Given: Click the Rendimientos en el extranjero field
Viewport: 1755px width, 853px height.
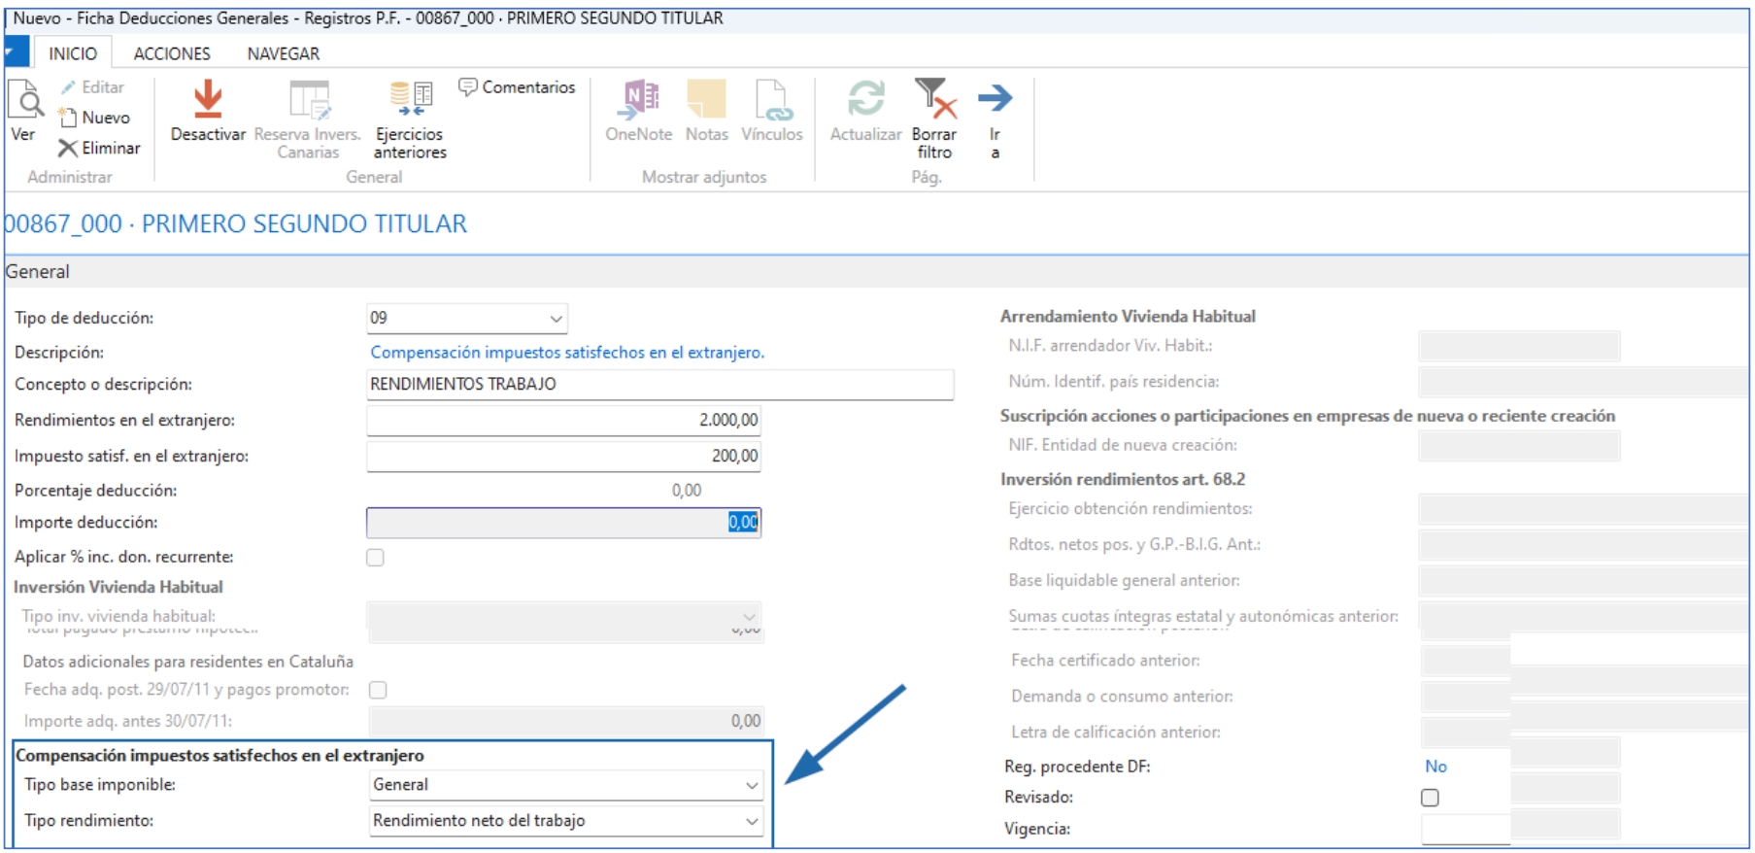Looking at the screenshot, I should (x=563, y=421).
